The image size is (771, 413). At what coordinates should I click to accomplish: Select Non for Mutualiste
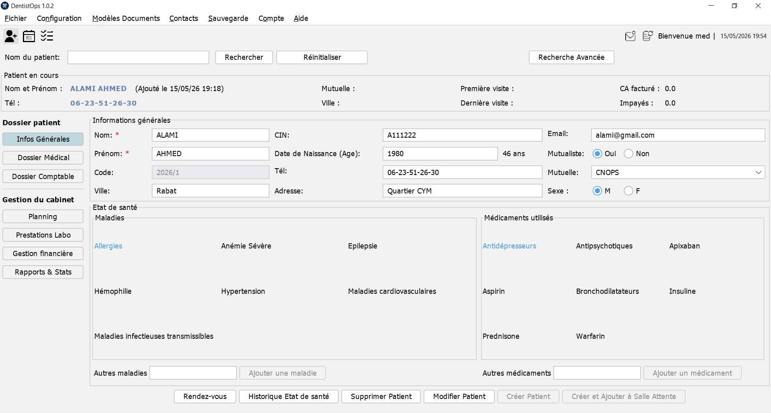click(x=629, y=154)
